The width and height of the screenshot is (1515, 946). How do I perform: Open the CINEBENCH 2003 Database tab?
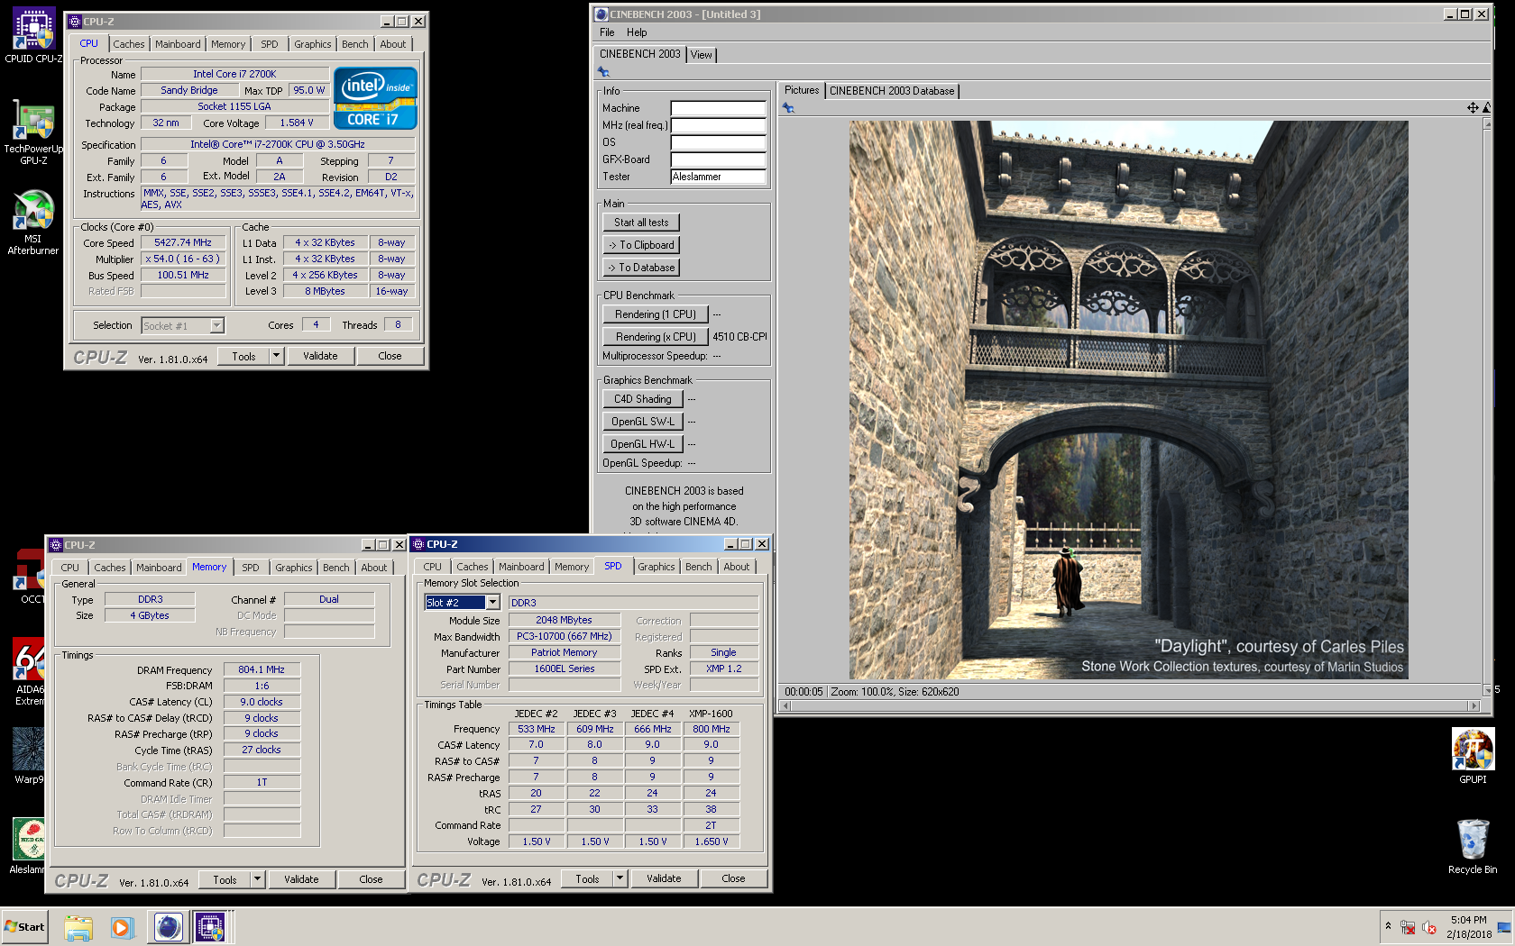point(892,91)
